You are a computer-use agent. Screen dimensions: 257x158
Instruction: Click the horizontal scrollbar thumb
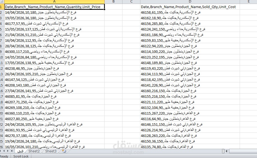tap(243, 151)
